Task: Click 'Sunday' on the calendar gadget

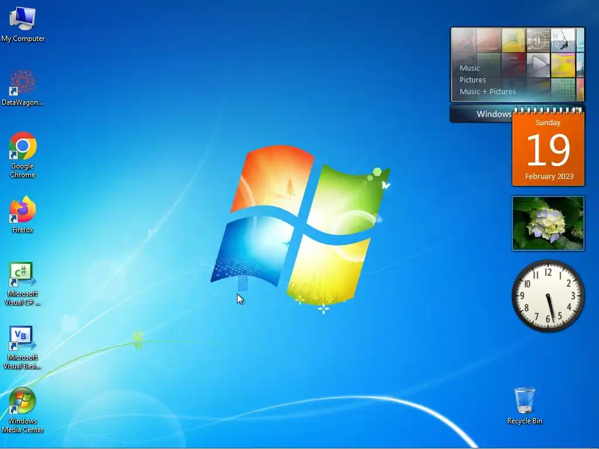Action: tap(548, 123)
